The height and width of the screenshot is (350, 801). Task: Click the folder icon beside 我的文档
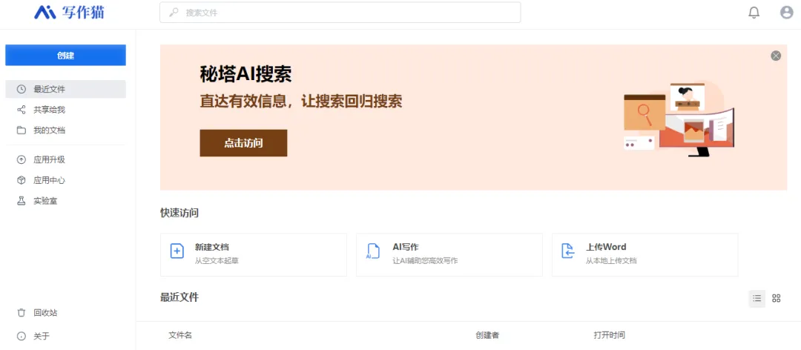pos(21,131)
